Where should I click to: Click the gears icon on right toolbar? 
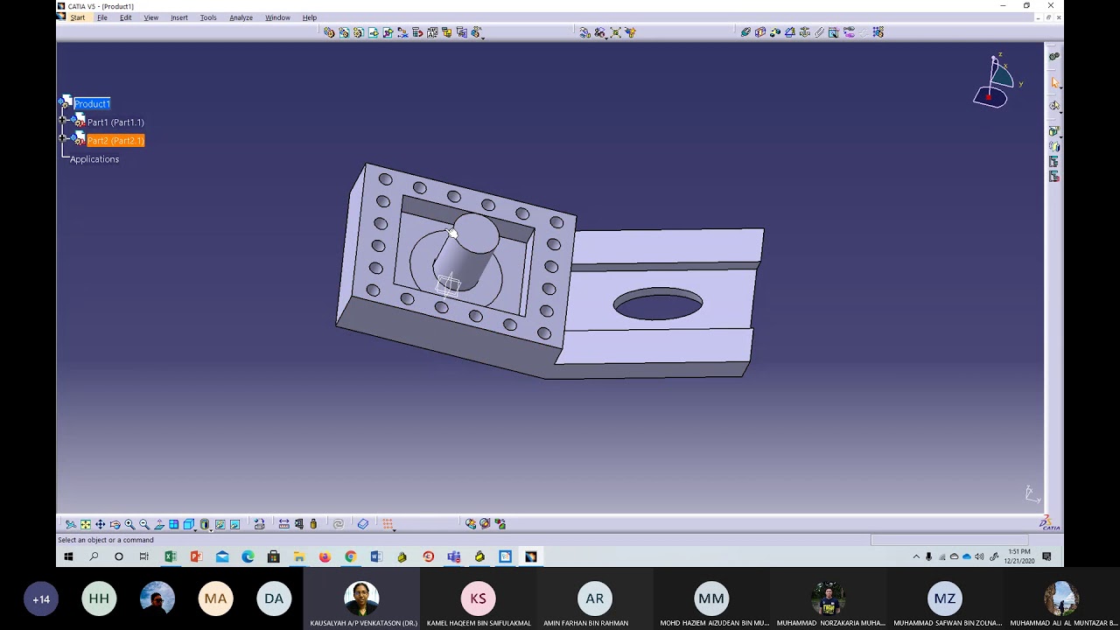[x=1054, y=56]
